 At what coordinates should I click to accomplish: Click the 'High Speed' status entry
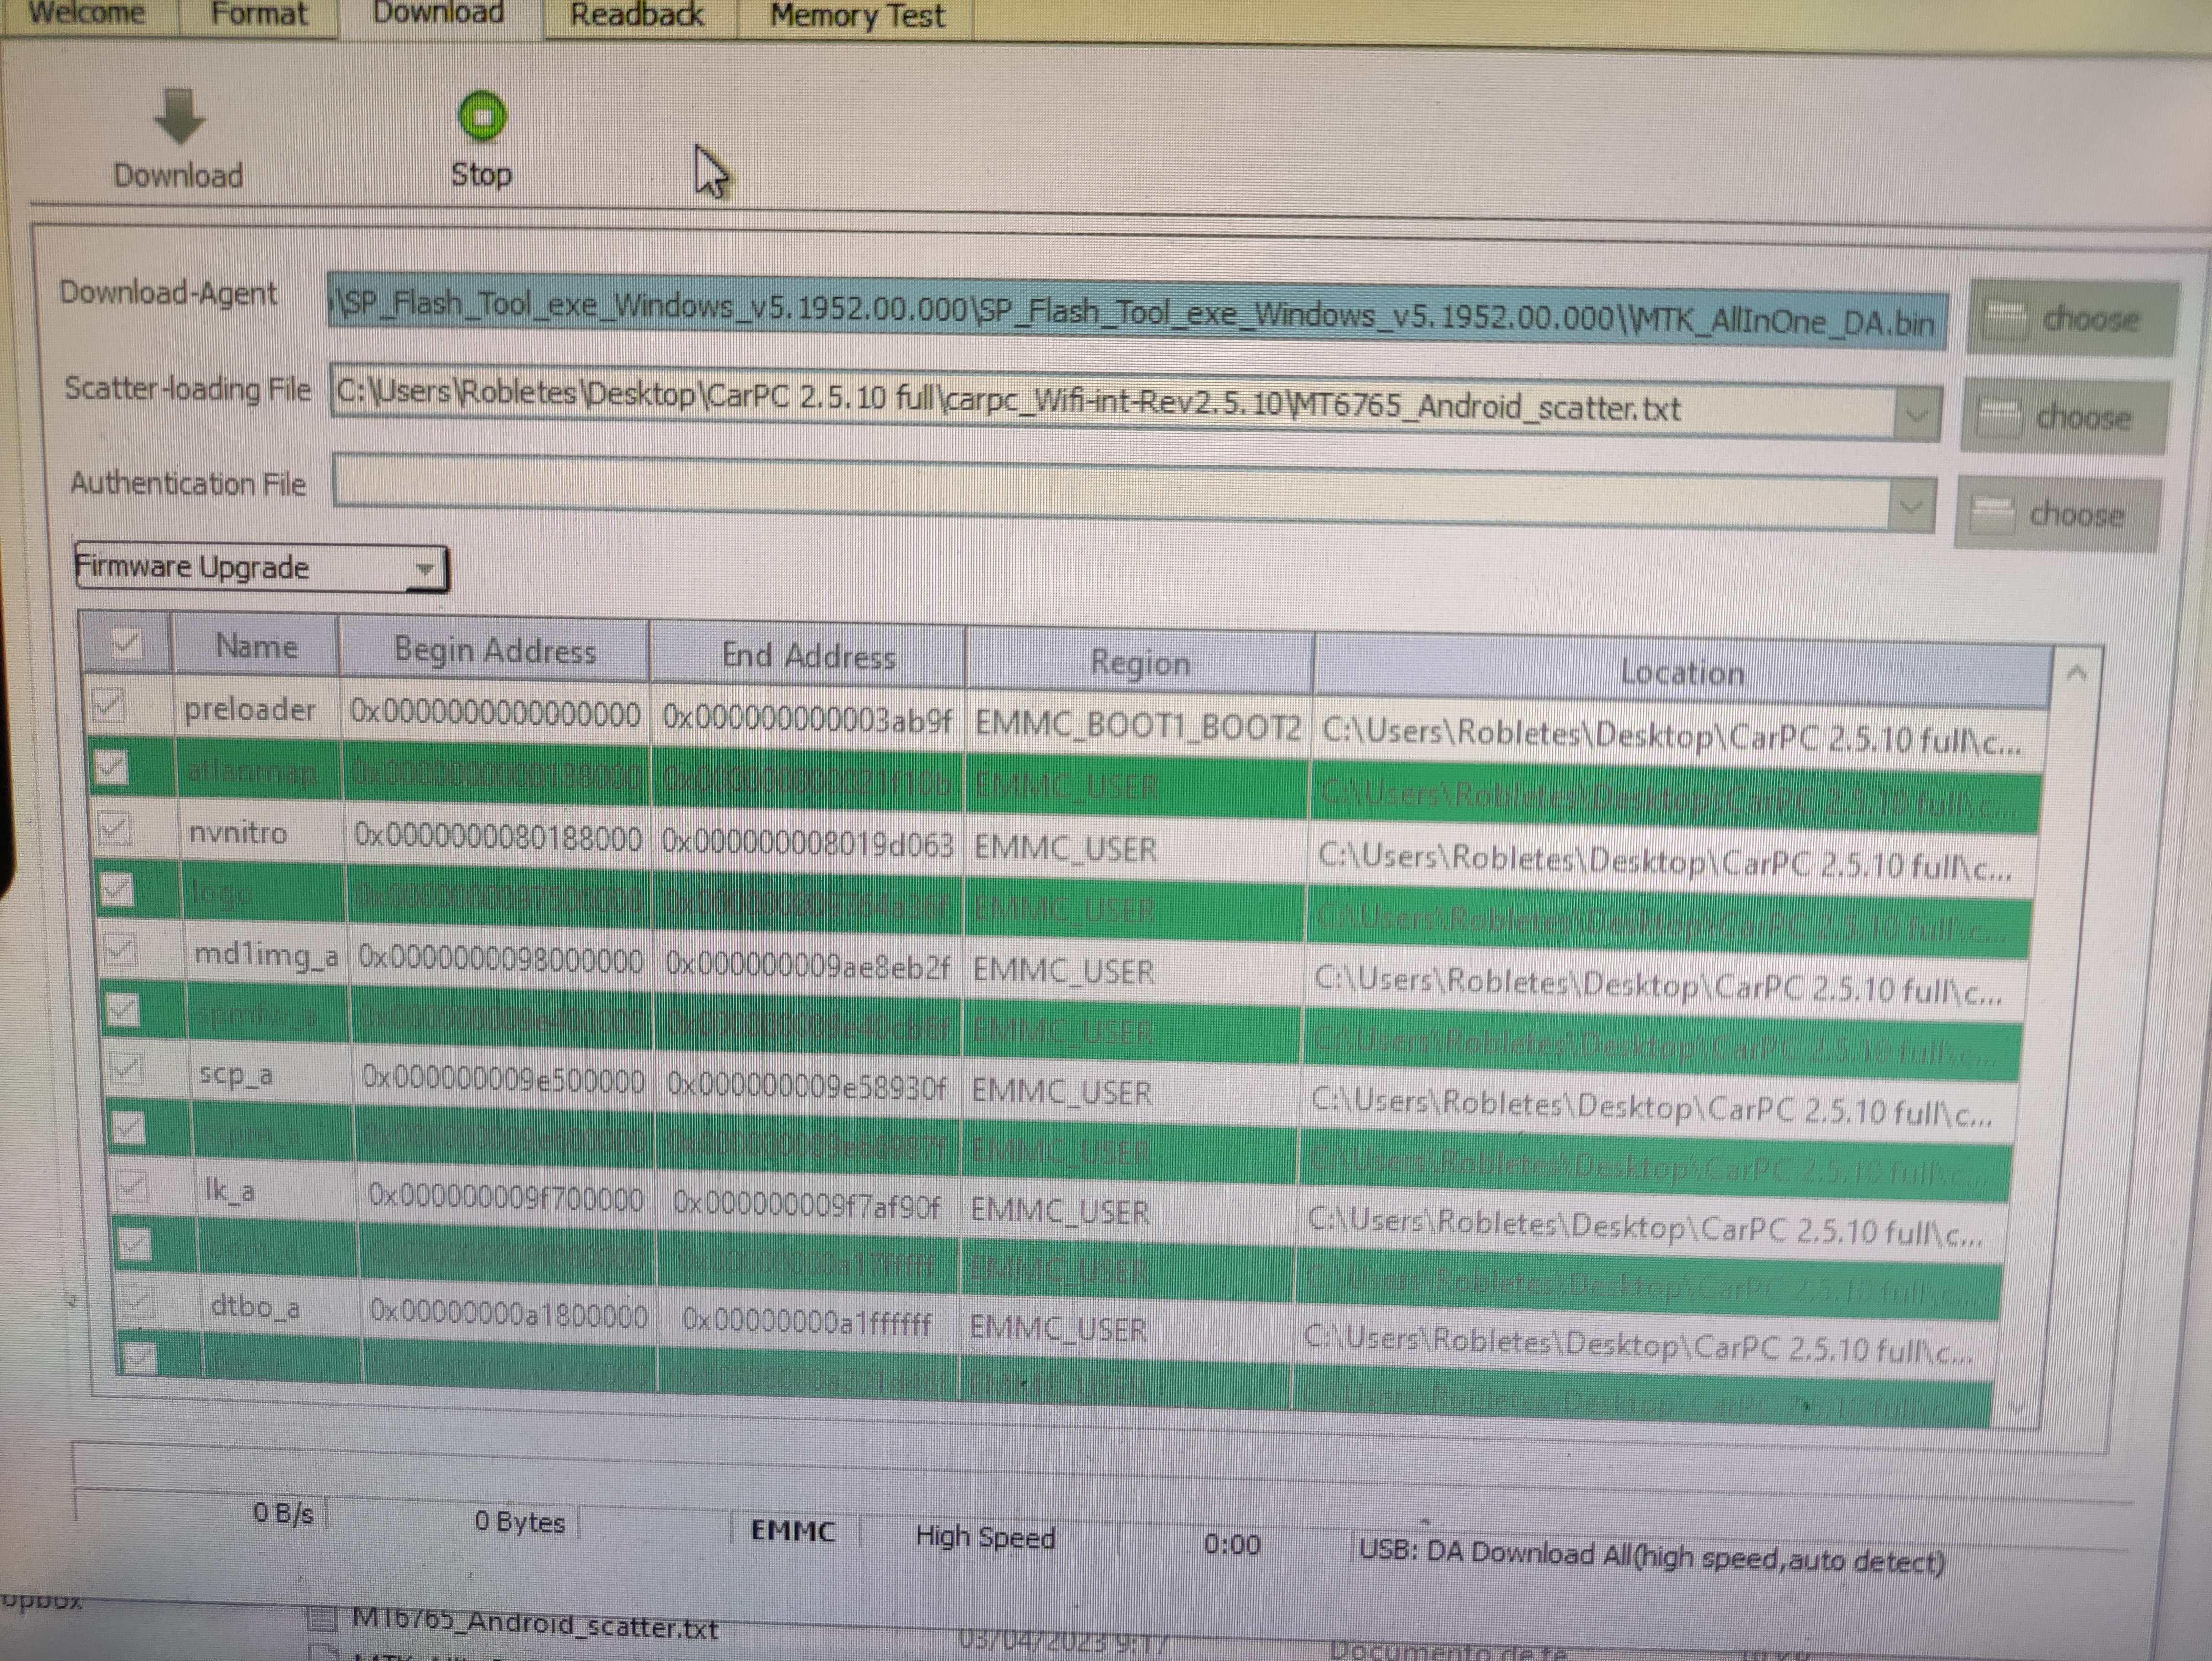click(x=985, y=1537)
